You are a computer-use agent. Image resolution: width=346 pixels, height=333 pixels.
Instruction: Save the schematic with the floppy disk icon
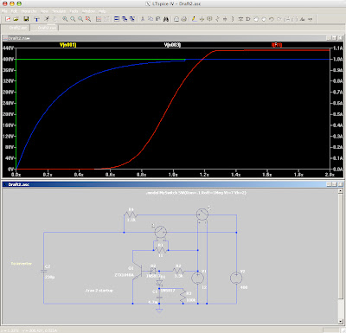(26, 19)
